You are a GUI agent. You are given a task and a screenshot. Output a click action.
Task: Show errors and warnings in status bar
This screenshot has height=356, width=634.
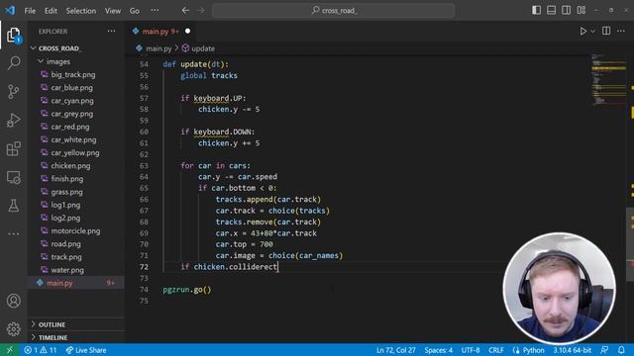[40, 350]
